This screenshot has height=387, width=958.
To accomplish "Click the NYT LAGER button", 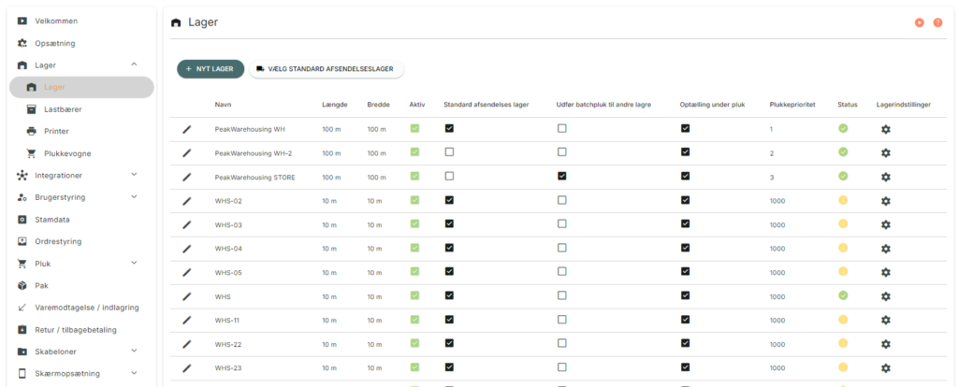I will tap(210, 69).
